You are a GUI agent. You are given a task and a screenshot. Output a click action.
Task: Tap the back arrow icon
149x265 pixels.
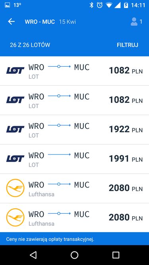11,21
